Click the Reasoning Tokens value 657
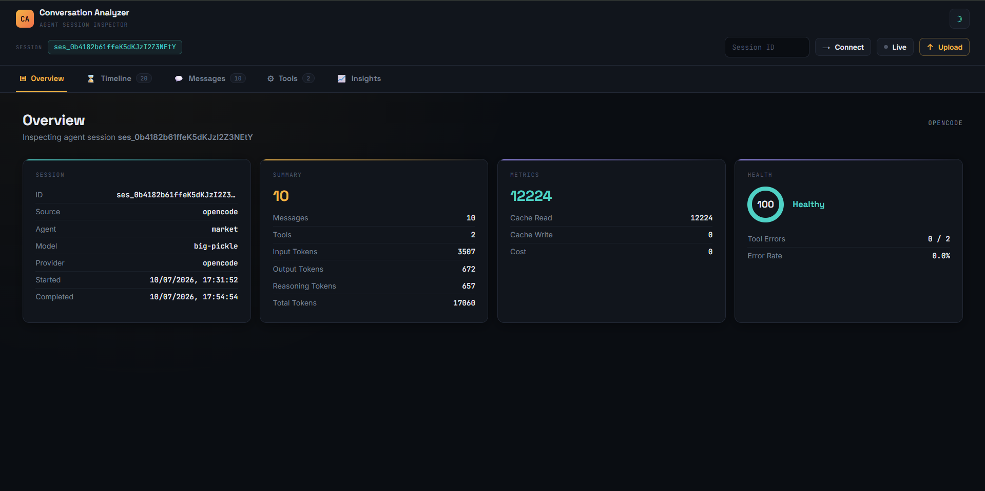Image resolution: width=985 pixels, height=491 pixels. point(468,286)
